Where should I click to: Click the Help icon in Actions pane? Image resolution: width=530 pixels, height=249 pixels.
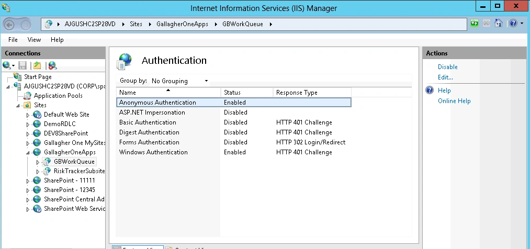pyautogui.click(x=429, y=90)
